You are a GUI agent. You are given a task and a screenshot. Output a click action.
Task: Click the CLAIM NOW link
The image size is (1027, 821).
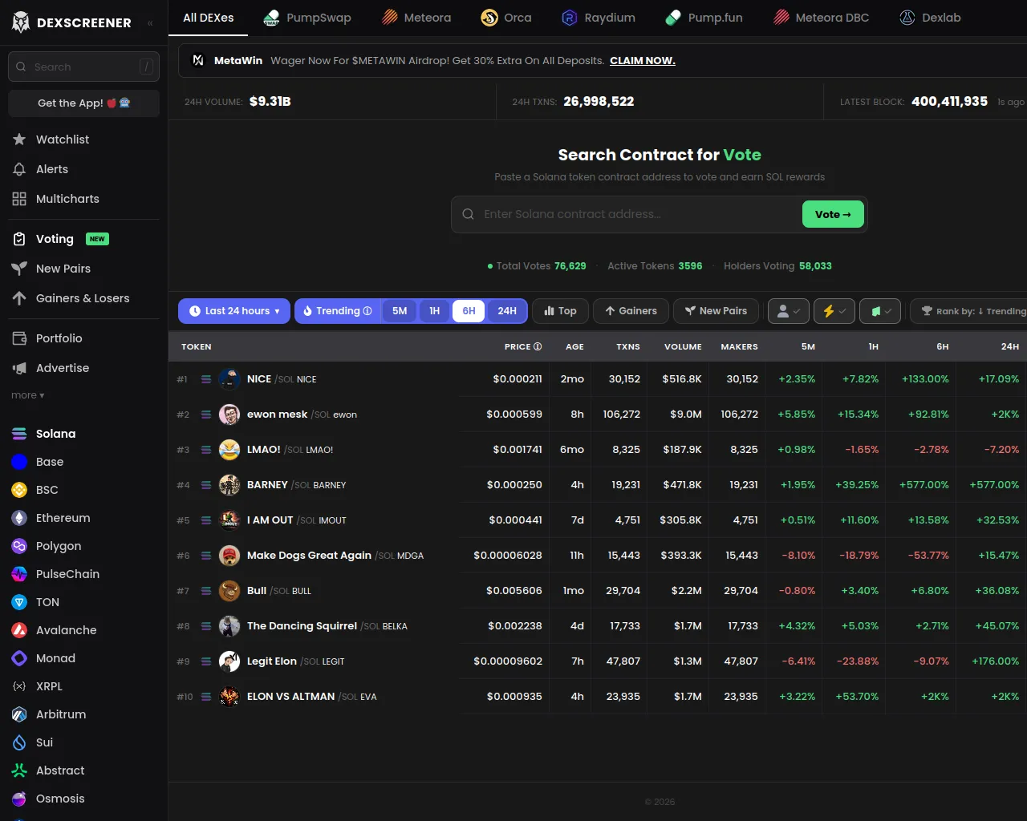tap(642, 61)
